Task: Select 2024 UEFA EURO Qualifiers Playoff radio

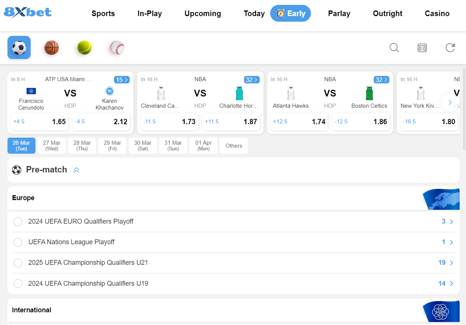Action: pos(18,222)
